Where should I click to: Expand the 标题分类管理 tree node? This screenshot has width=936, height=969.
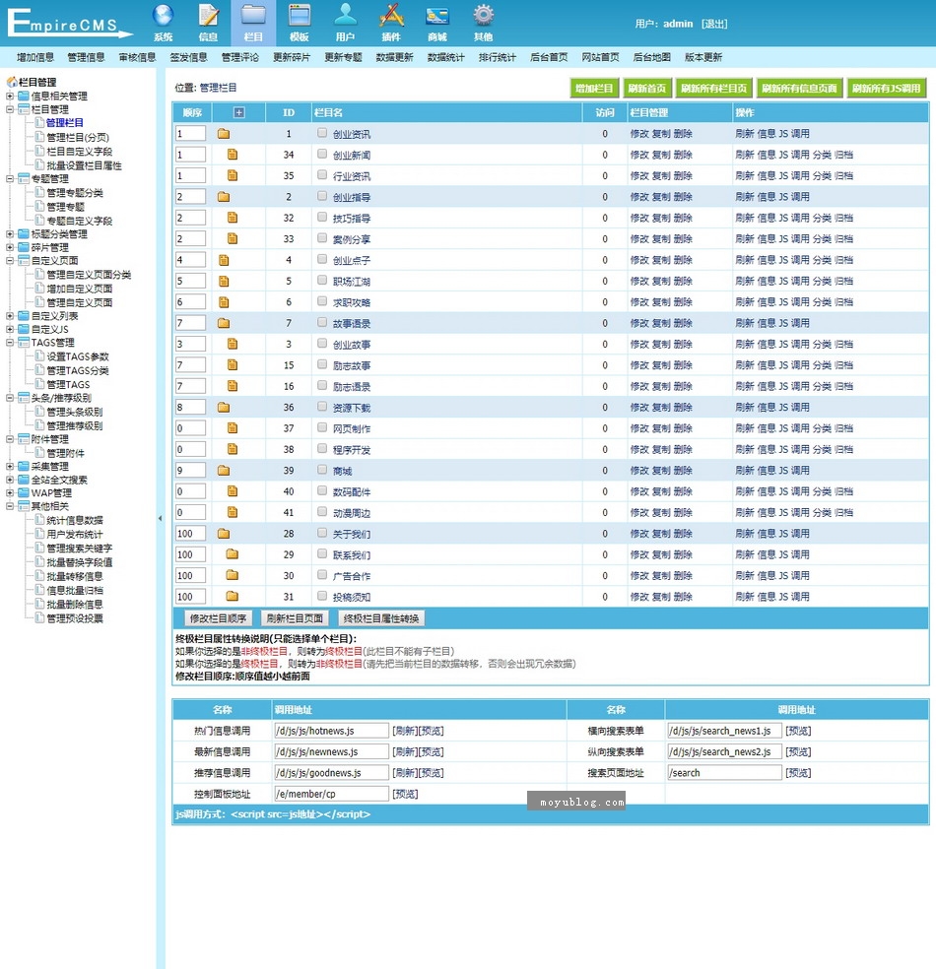coord(10,234)
